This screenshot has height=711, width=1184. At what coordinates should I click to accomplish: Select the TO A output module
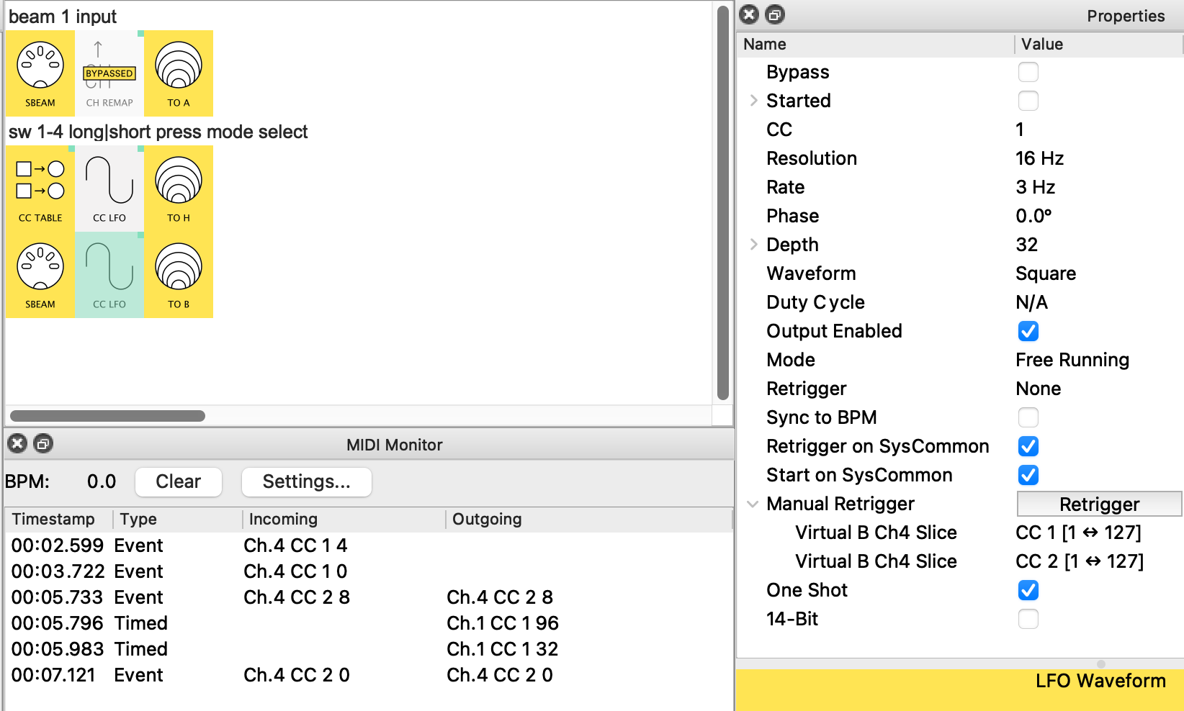(x=179, y=73)
